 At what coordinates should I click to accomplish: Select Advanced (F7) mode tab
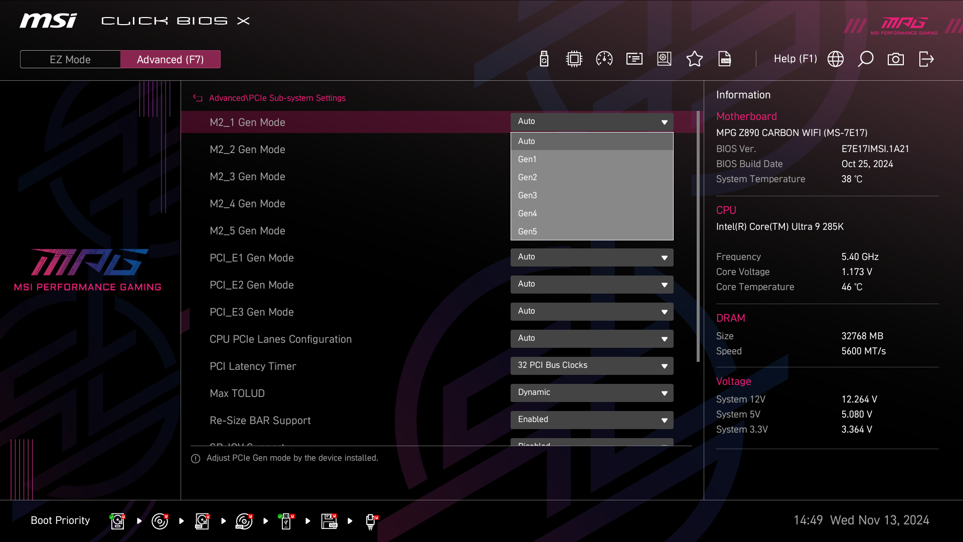pos(170,59)
